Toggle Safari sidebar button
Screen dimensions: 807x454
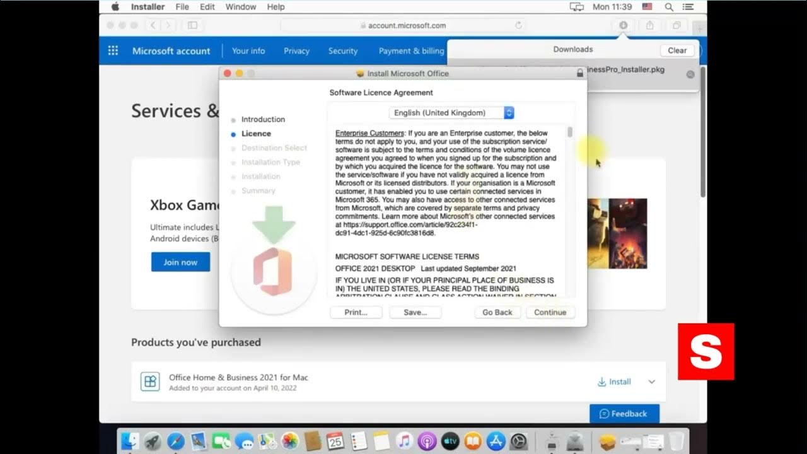click(192, 25)
